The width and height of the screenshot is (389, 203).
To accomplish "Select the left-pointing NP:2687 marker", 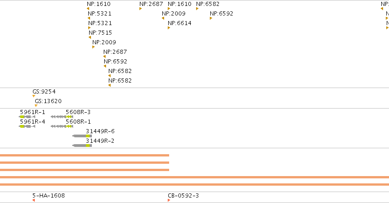I will click(104, 57).
